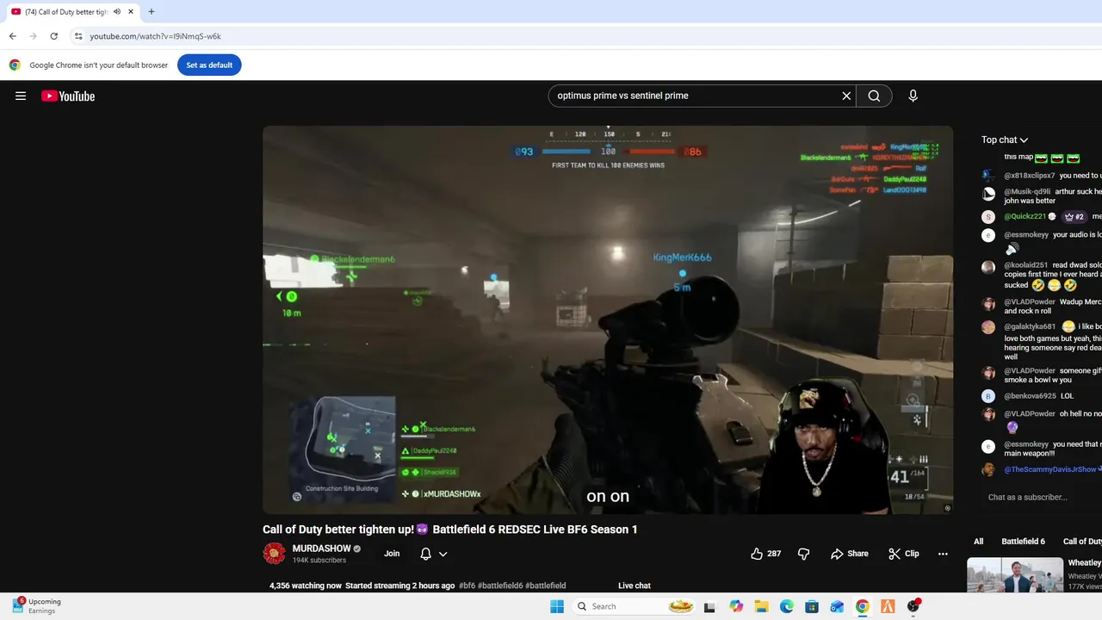Open @galaktyka681 chat author name
The width and height of the screenshot is (1102, 620).
pos(1029,326)
